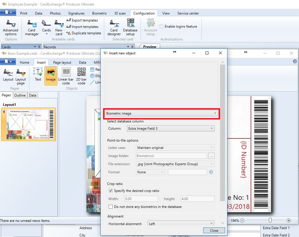The height and width of the screenshot is (237, 299).
Task: Open the ID scan tab
Action: 120,13
